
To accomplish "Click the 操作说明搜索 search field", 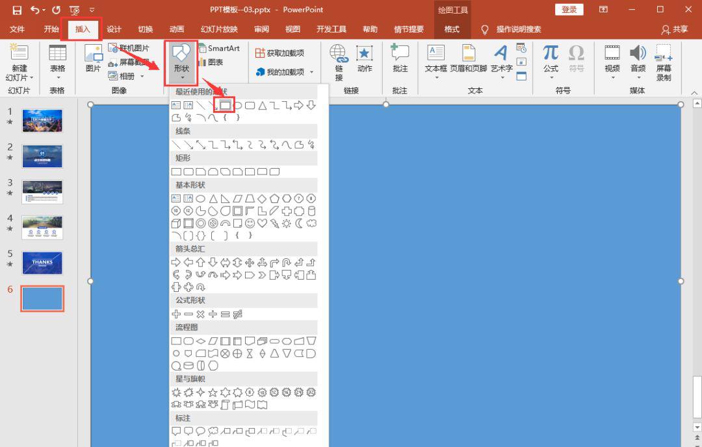I will tap(518, 29).
